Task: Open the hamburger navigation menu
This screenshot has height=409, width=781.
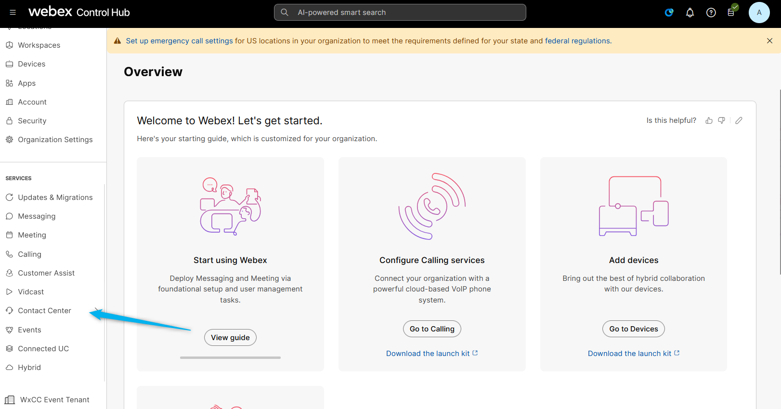Action: [13, 13]
